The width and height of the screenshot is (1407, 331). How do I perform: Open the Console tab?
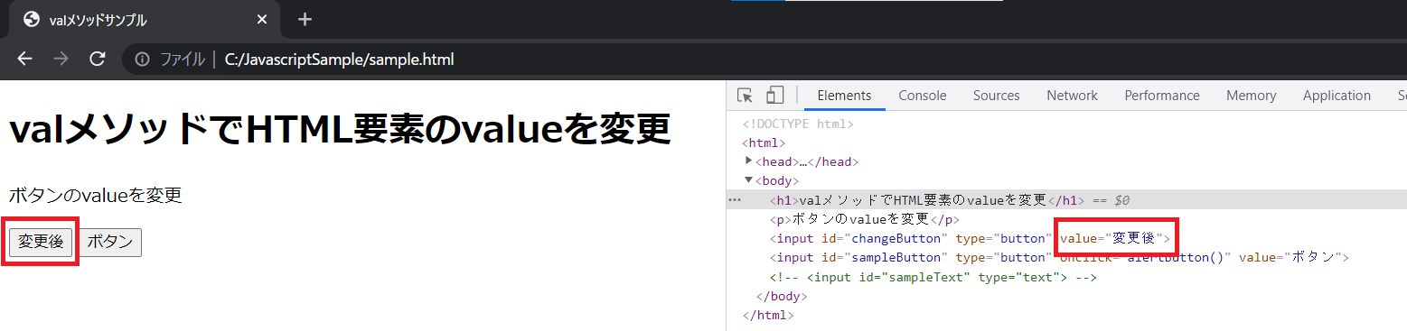[922, 96]
